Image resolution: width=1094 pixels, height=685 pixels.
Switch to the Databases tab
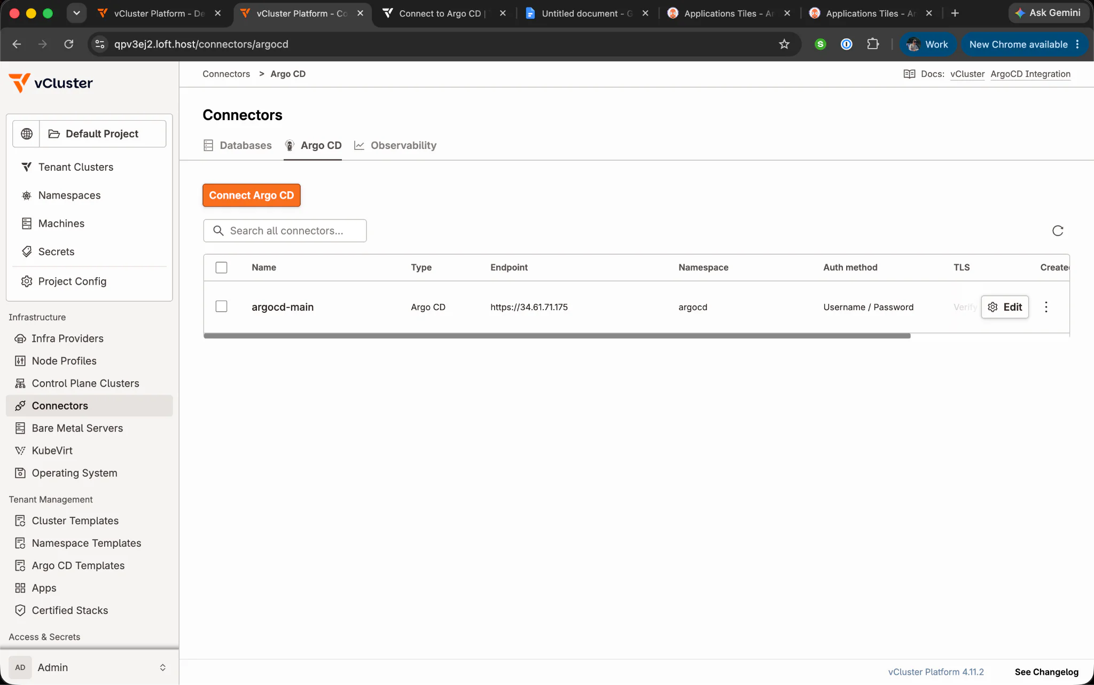tap(238, 145)
